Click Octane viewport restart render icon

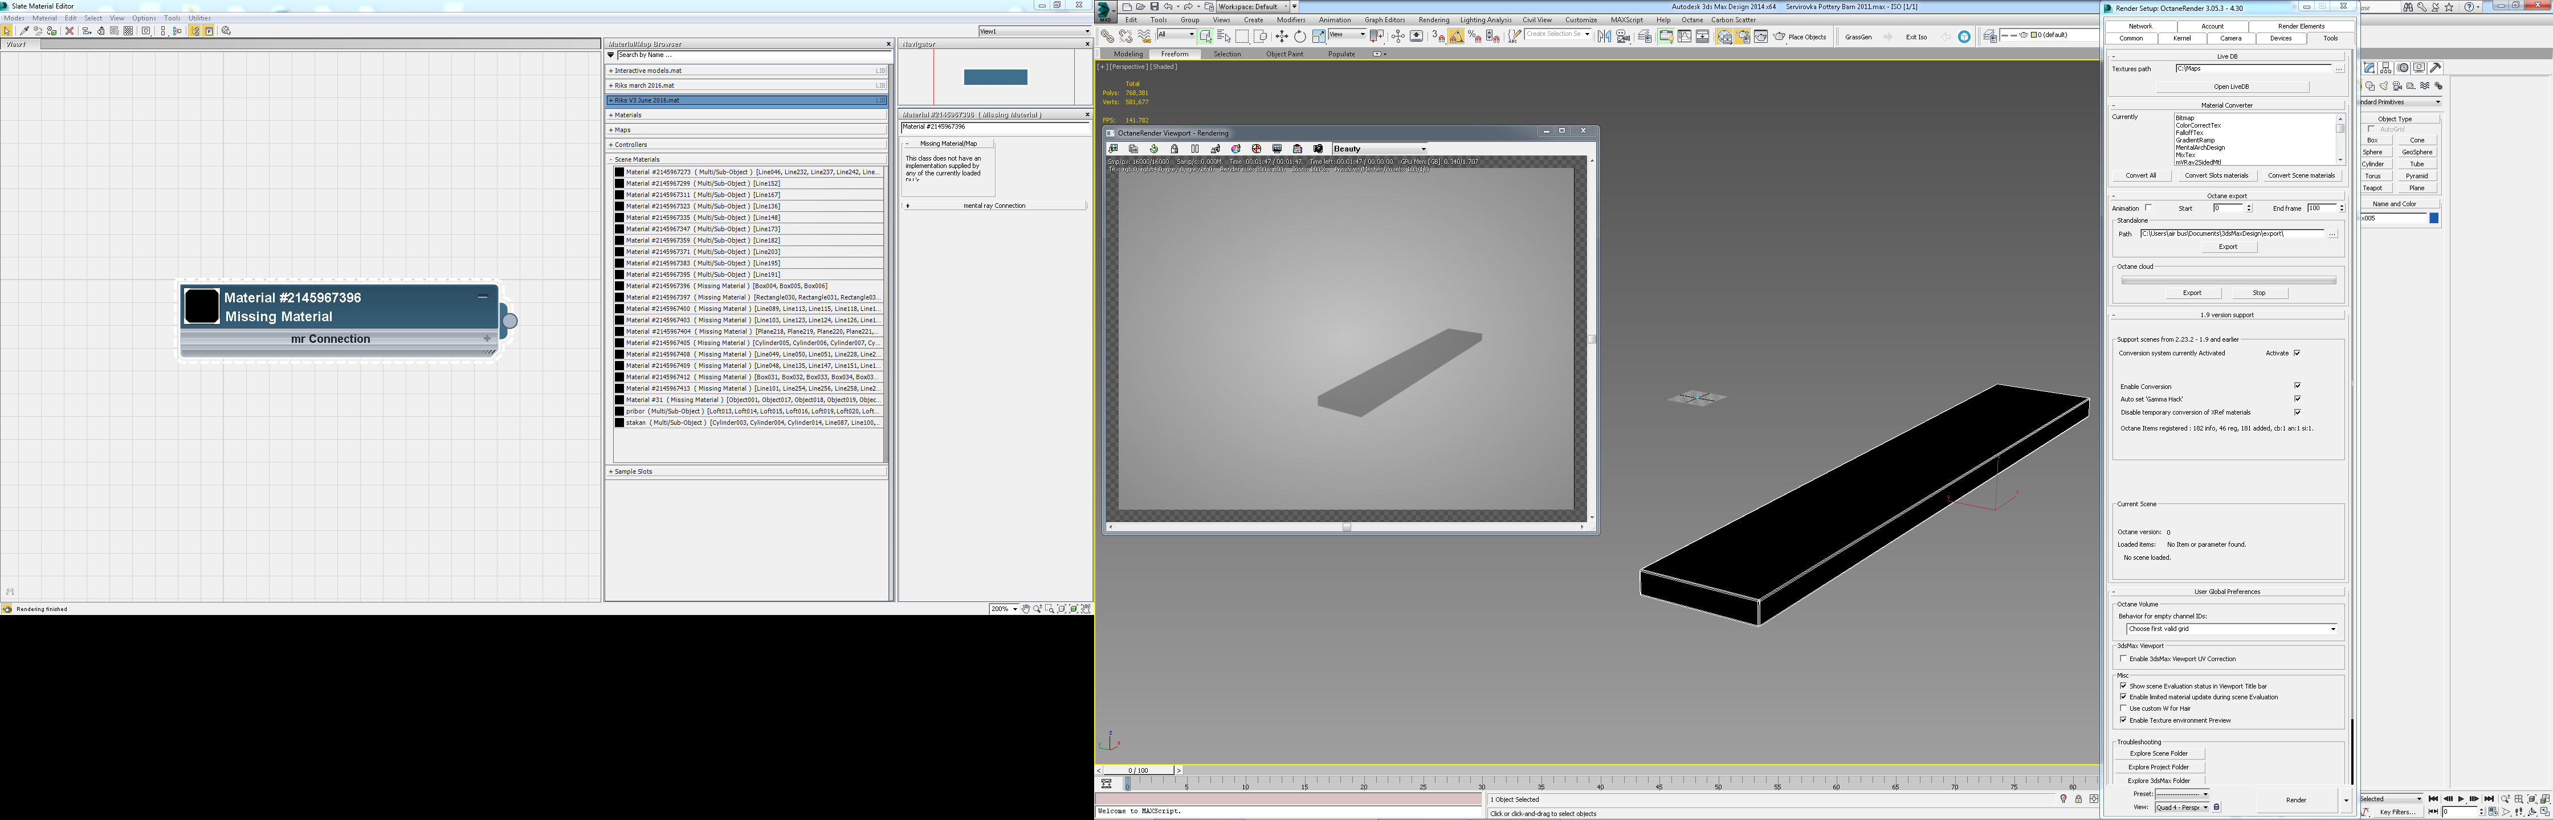point(1153,149)
